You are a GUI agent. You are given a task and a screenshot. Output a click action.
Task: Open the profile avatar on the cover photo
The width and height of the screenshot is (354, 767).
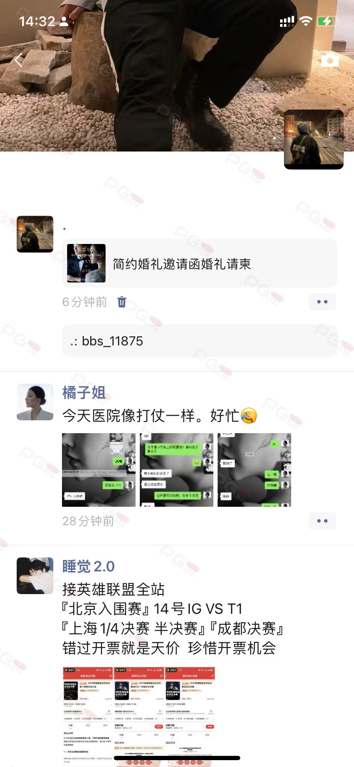[314, 140]
